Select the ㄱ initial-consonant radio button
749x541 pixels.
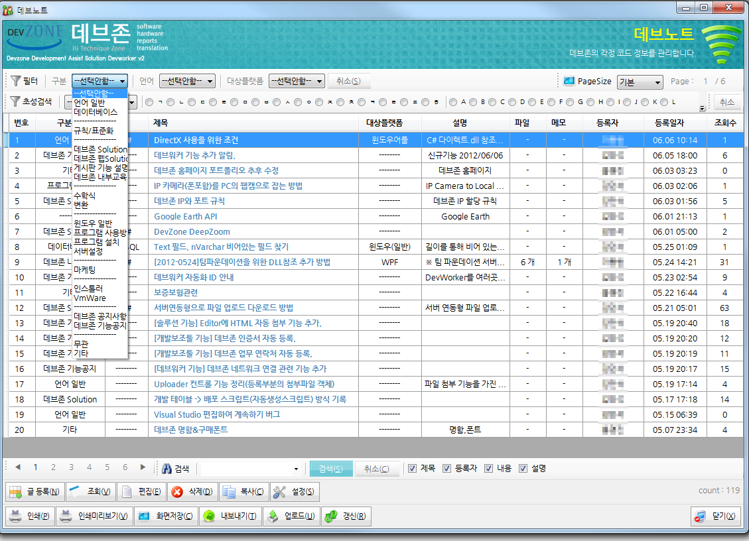(x=149, y=101)
